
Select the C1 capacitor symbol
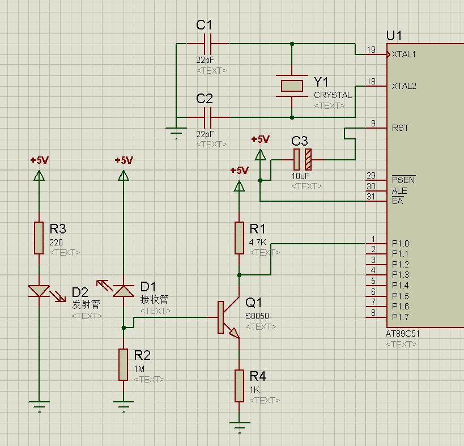pyautogui.click(x=208, y=43)
